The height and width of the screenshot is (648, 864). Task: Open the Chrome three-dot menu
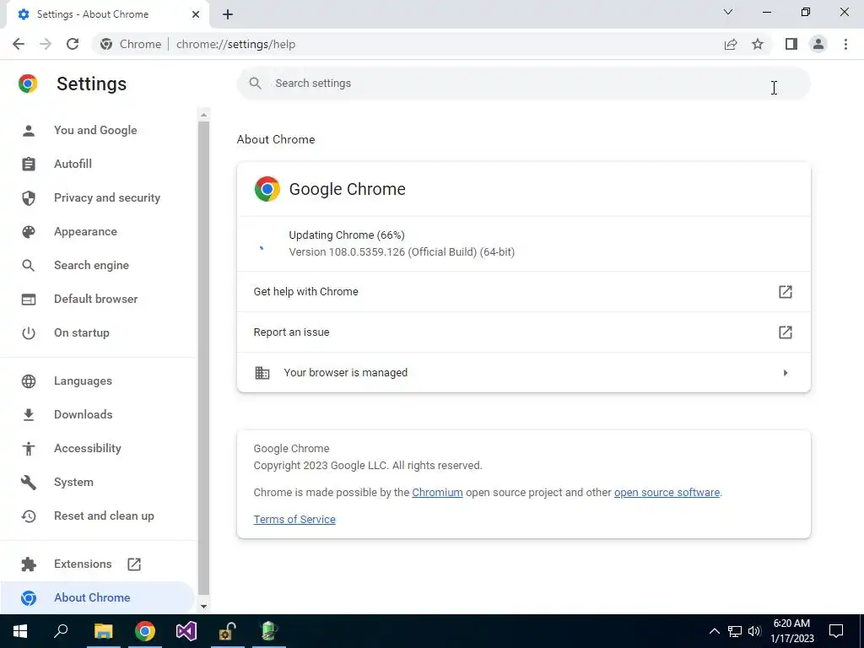tap(845, 44)
